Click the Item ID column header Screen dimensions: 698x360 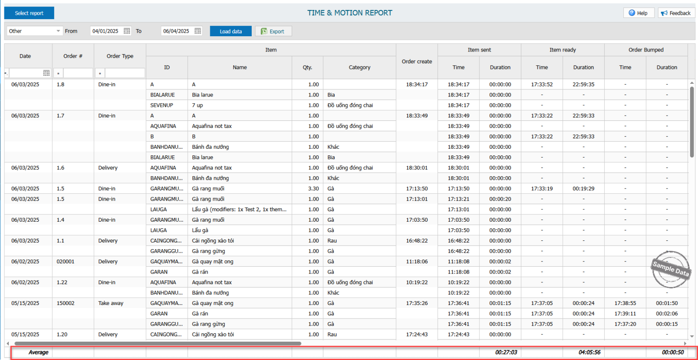[167, 67]
